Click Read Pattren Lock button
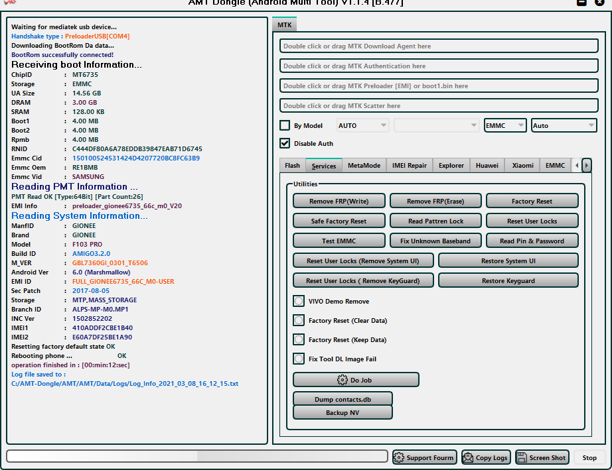The height and width of the screenshot is (470, 612). click(x=435, y=221)
